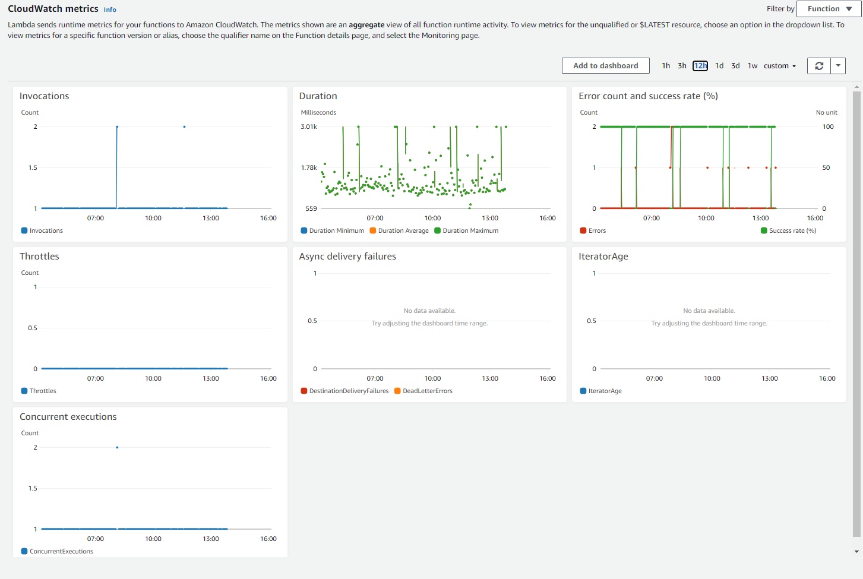The width and height of the screenshot is (863, 579).
Task: Toggle the Invocations legend swatch
Action: click(x=24, y=230)
